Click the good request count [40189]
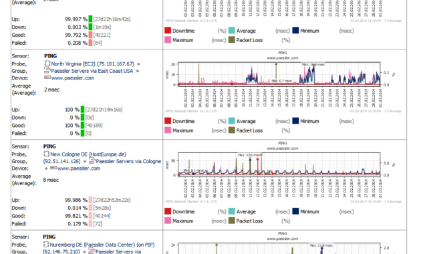The height and width of the screenshot is (254, 421). tap(94, 126)
